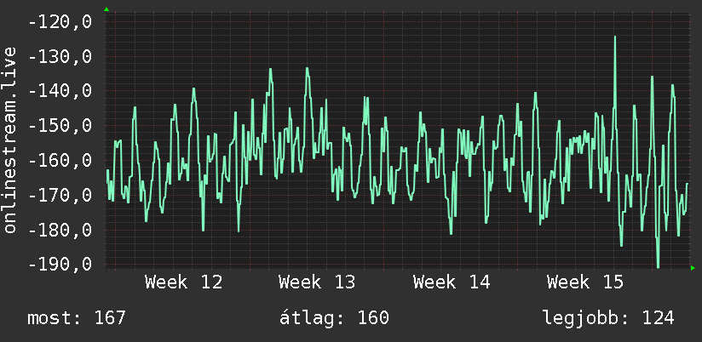The height and width of the screenshot is (342, 702).
Task: Click the highest peak in Week 15
Action: click(x=615, y=37)
